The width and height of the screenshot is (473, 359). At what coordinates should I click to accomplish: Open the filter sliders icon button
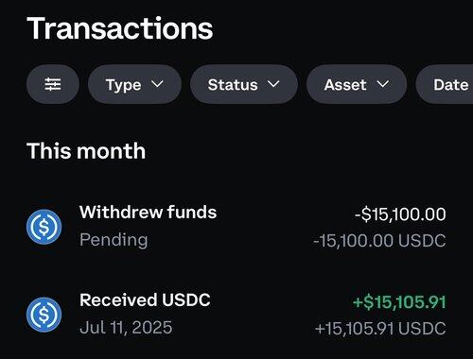click(53, 84)
